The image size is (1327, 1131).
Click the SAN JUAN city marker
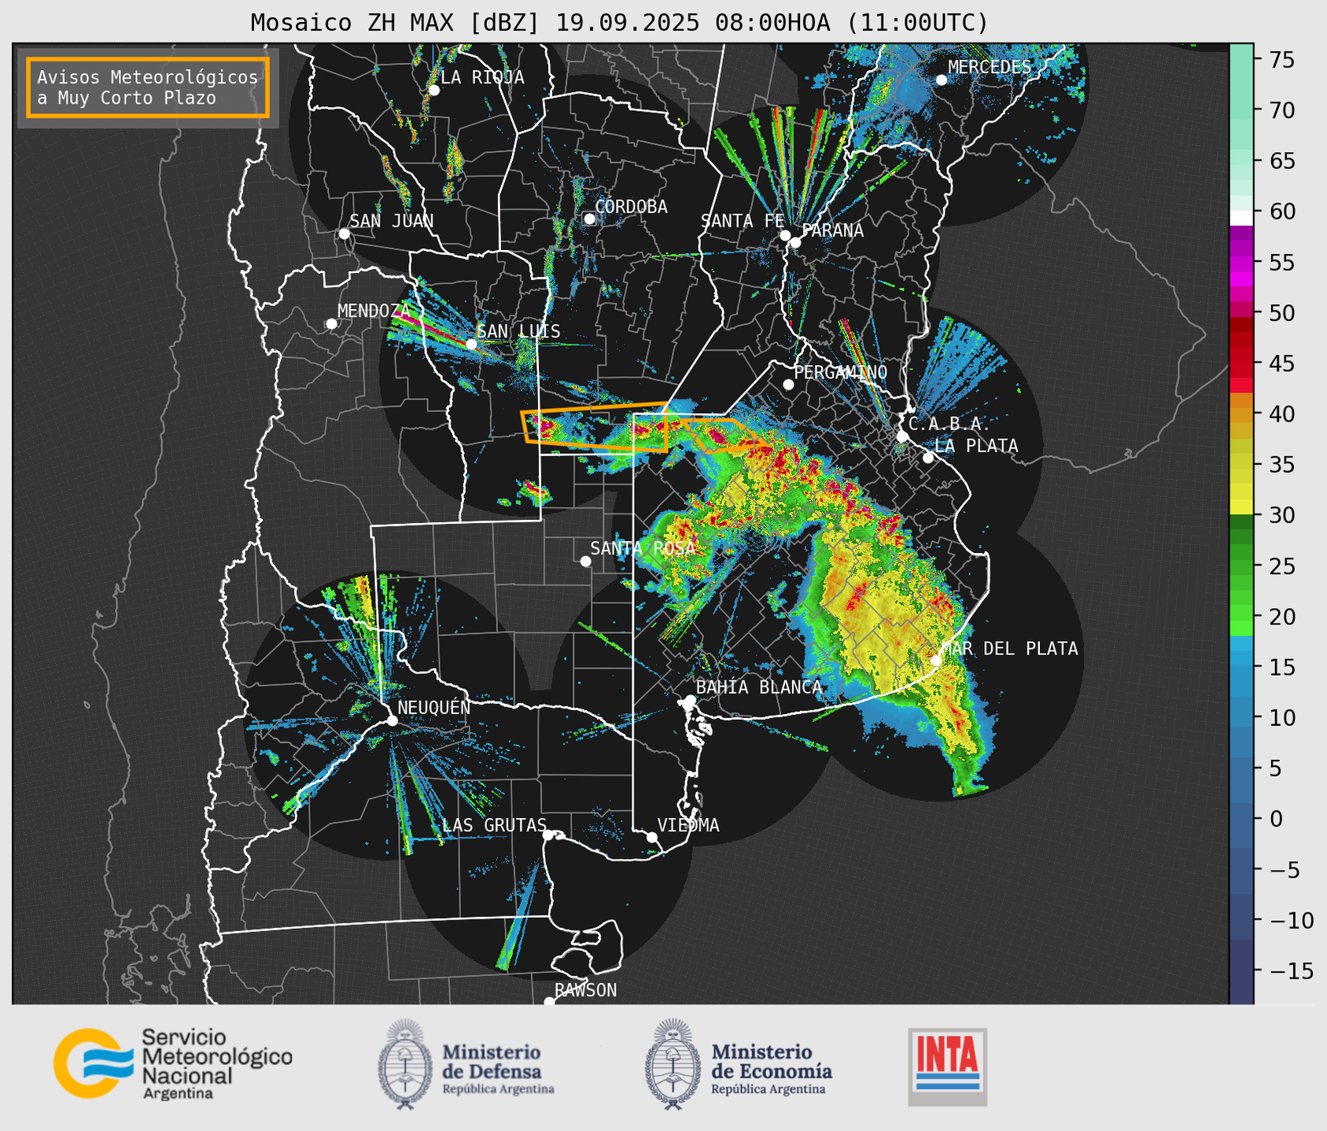pos(344,234)
